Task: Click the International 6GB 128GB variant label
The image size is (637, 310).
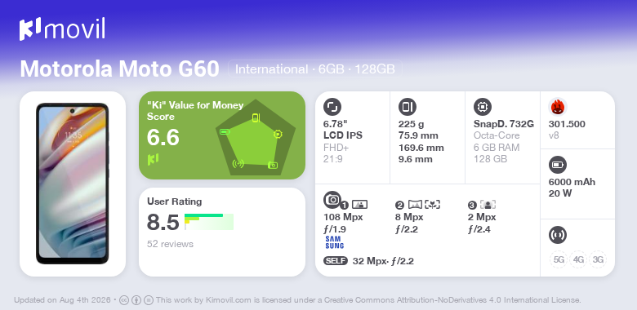Action: point(315,69)
